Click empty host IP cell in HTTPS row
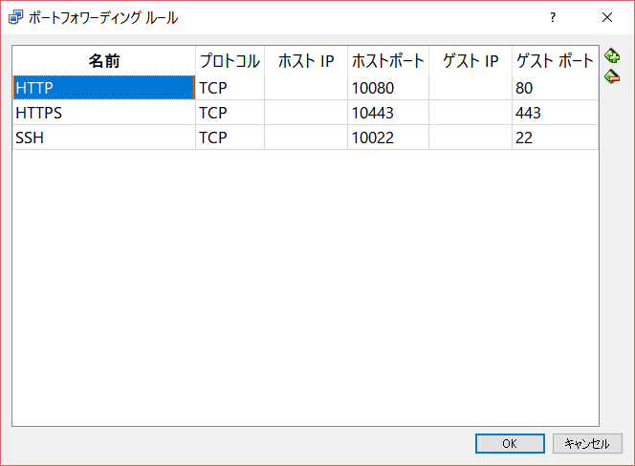This screenshot has height=466, width=635. pyautogui.click(x=306, y=113)
